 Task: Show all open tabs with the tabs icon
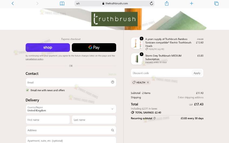[x=216, y=3]
